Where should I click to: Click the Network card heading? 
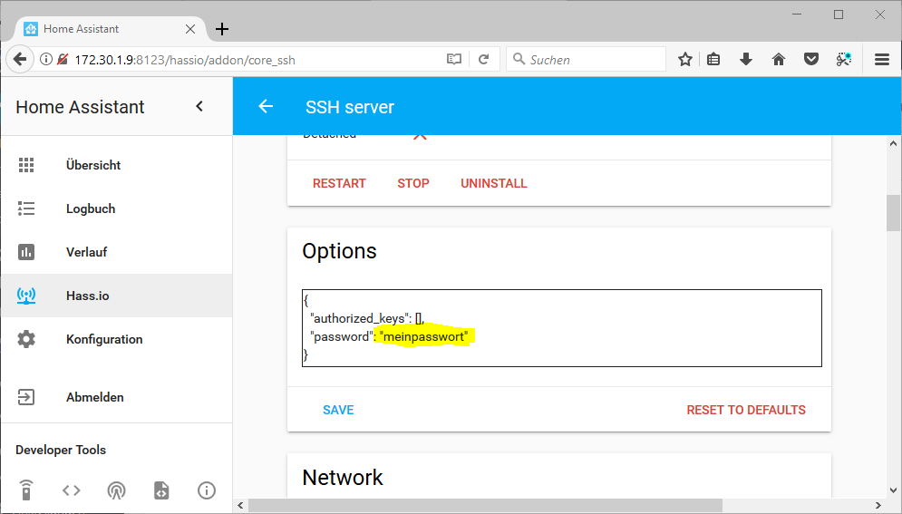pos(343,477)
